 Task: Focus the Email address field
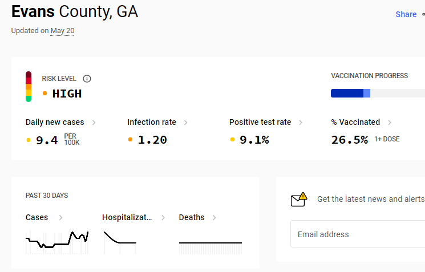[x=358, y=234]
